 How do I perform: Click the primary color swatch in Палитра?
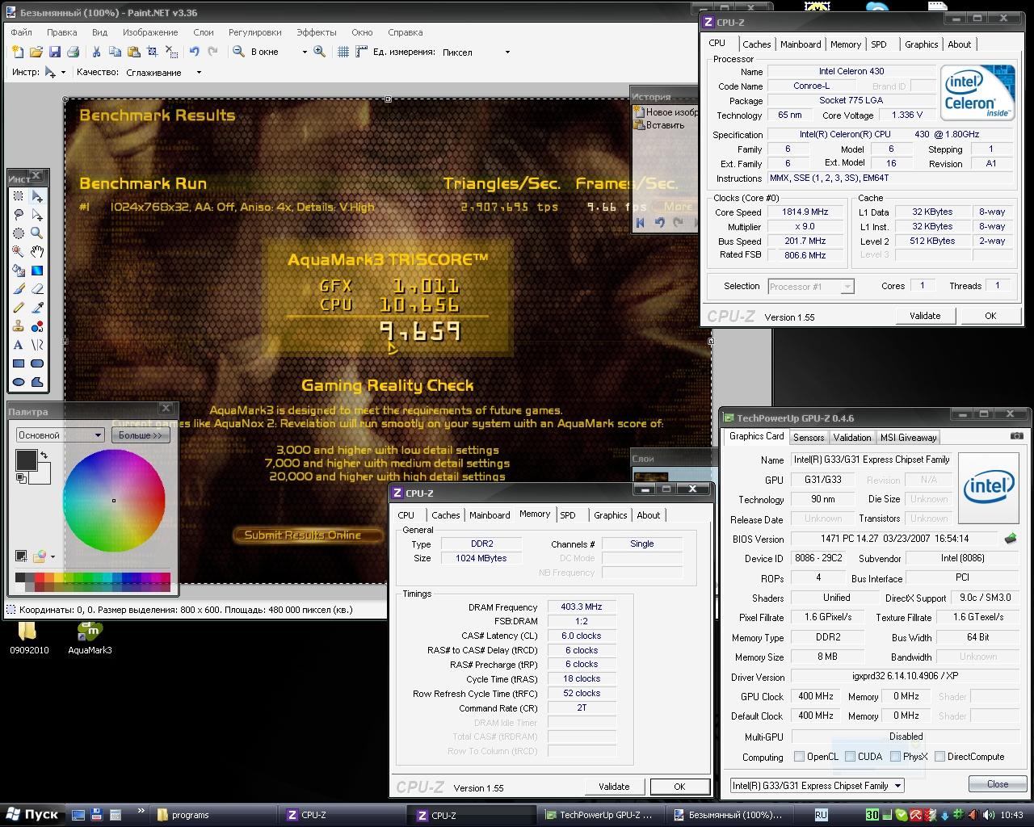point(26,460)
